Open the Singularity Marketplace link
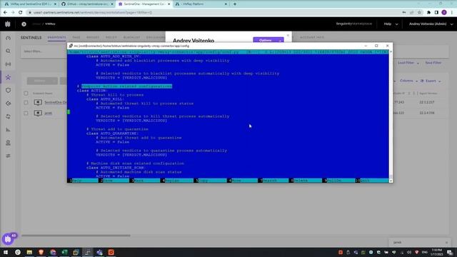The height and width of the screenshot is (257, 457). [x=354, y=24]
